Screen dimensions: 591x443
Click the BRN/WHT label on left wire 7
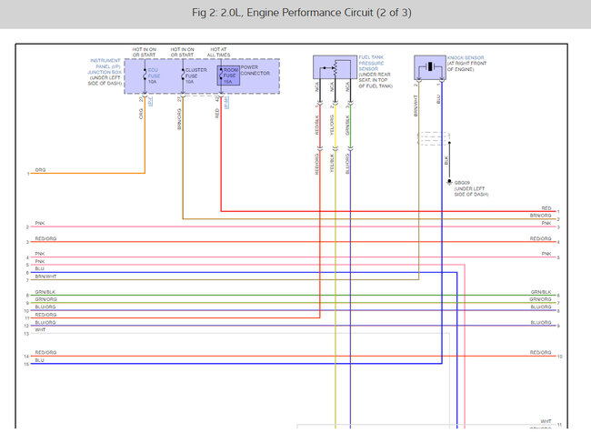click(x=45, y=277)
